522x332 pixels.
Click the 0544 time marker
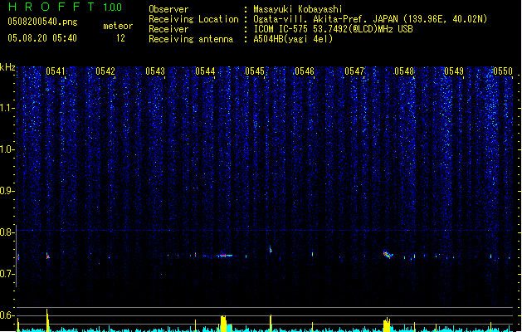[205, 71]
